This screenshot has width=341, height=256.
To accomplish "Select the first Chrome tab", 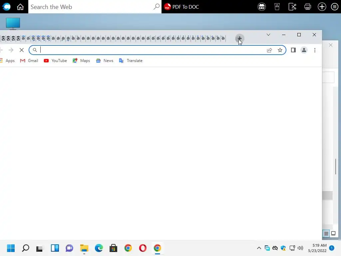I will click(x=3, y=39).
